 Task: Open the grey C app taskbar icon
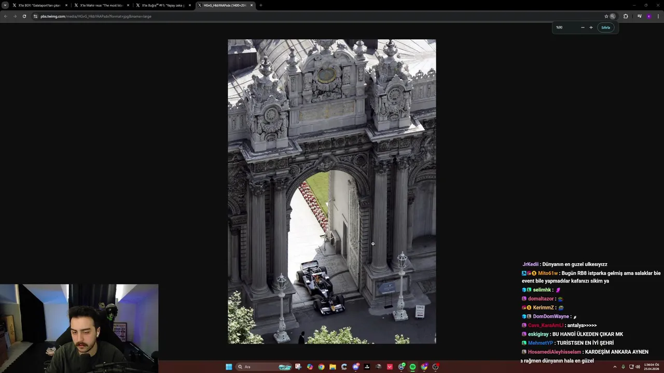tap(344, 367)
